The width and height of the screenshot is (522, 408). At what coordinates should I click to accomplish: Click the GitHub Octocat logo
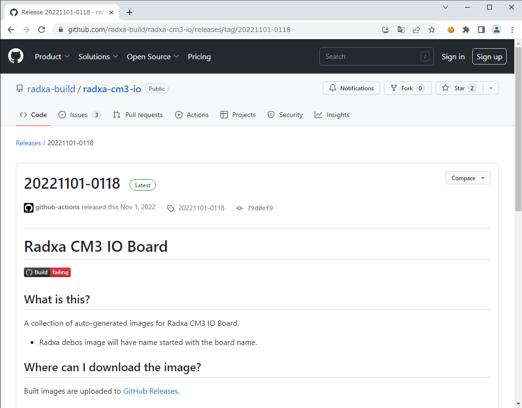pyautogui.click(x=16, y=56)
